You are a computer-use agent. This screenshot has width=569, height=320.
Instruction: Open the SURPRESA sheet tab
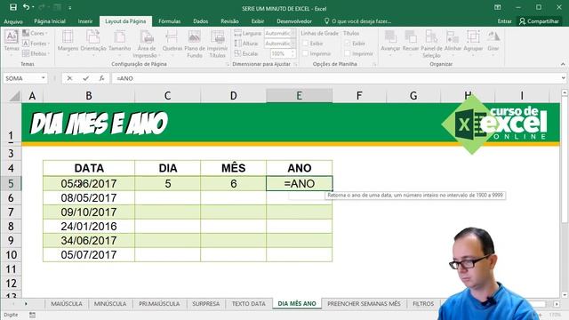[205, 303]
